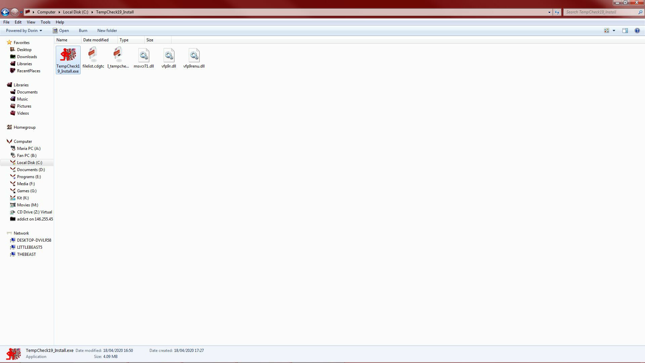Toggle the preview pane icon
645x363 pixels.
pyautogui.click(x=625, y=31)
